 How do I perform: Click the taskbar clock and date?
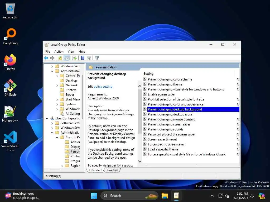pyautogui.click(x=241, y=196)
